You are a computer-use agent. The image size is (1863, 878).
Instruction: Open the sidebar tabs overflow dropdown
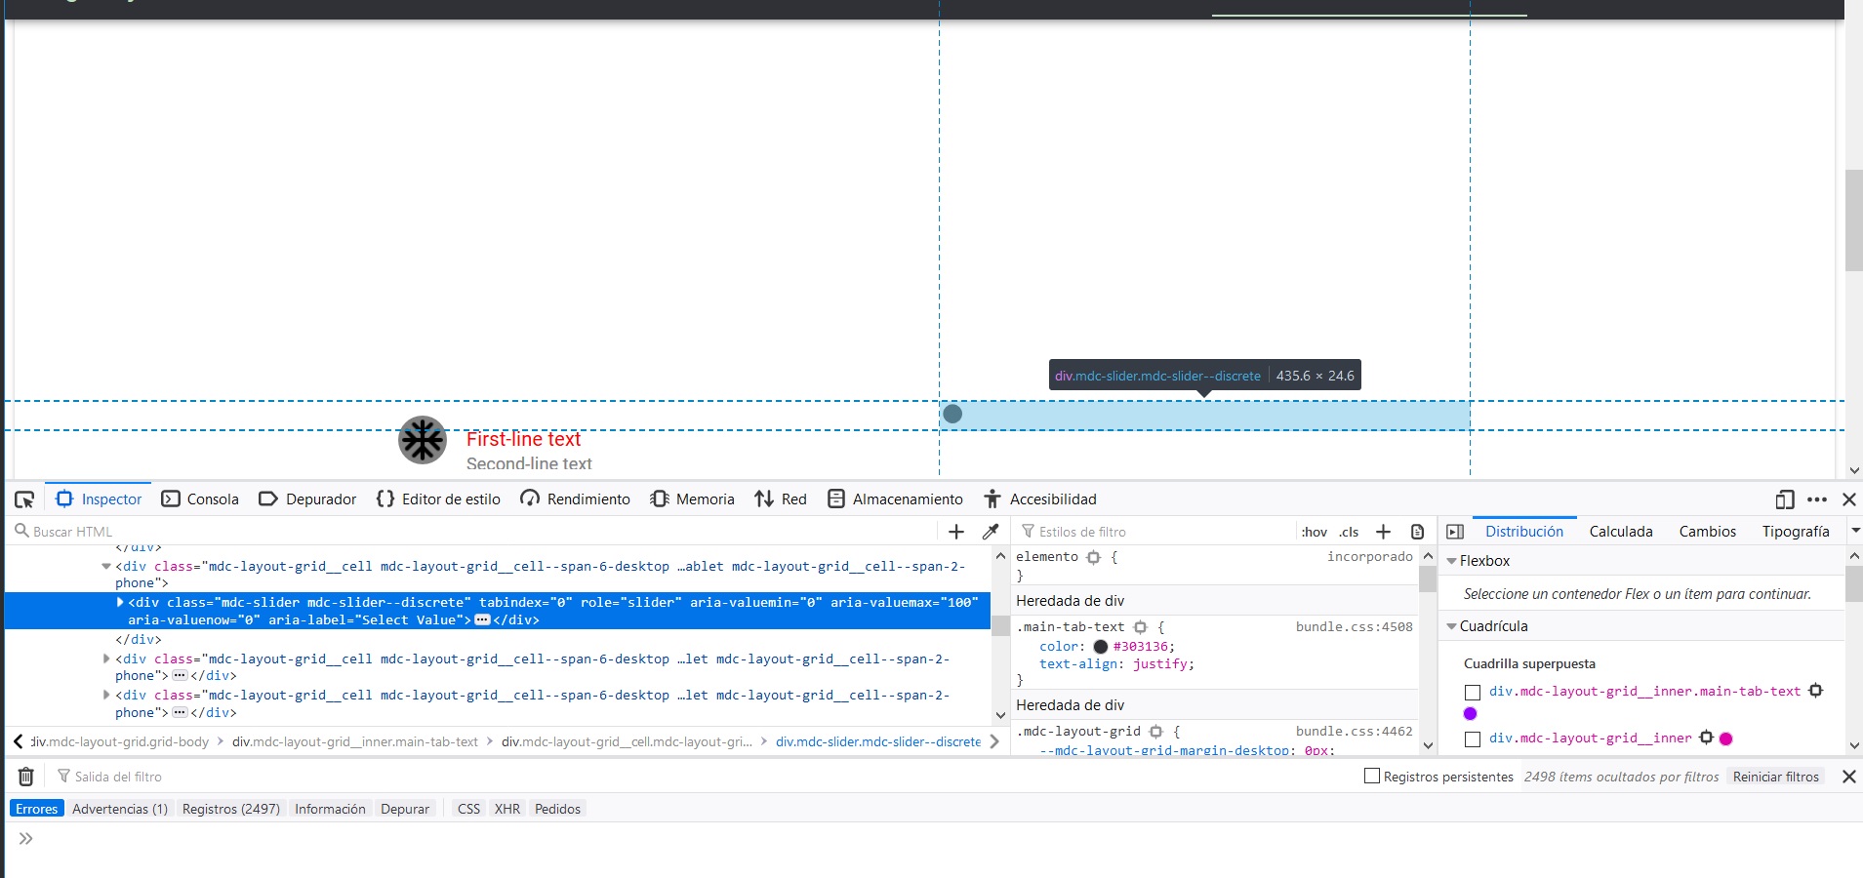pyautogui.click(x=1855, y=531)
